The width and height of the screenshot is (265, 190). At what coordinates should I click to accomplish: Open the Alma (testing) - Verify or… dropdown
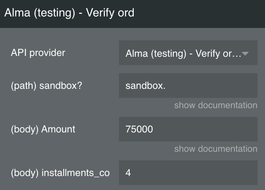188,53
